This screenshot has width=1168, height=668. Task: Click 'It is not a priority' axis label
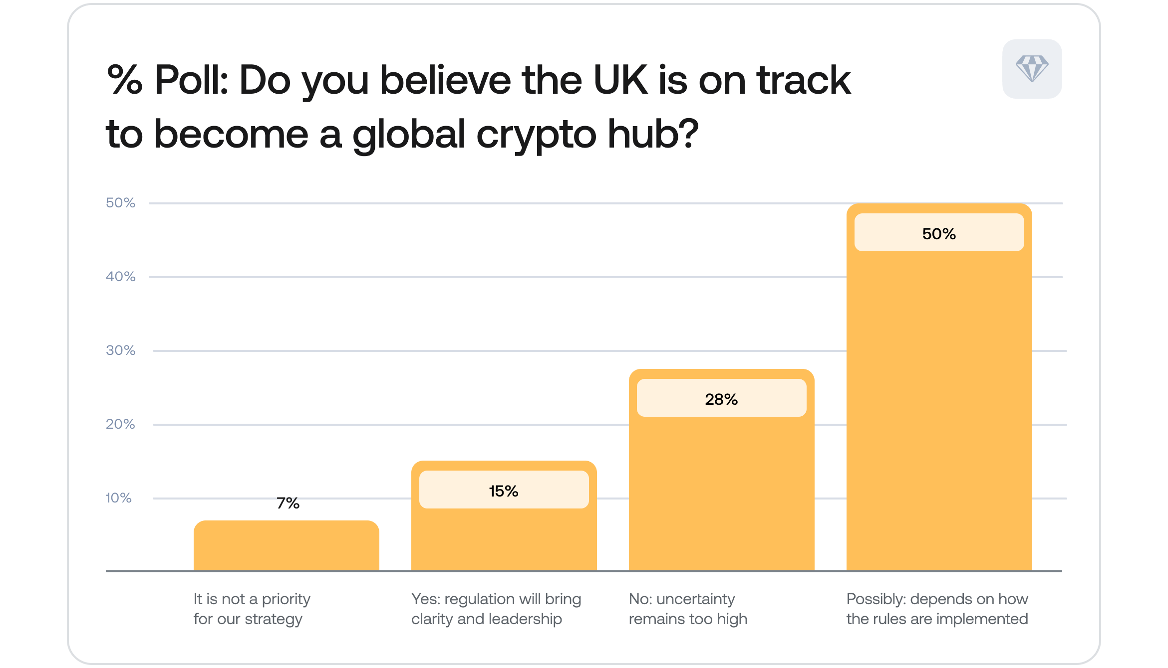click(x=252, y=609)
